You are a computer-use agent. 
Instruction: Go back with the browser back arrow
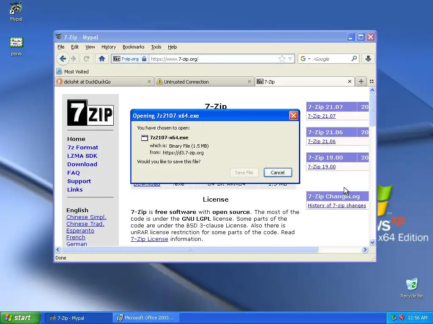(63, 59)
